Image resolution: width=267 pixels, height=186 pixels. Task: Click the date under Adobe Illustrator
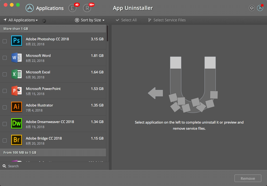[x=34, y=110]
